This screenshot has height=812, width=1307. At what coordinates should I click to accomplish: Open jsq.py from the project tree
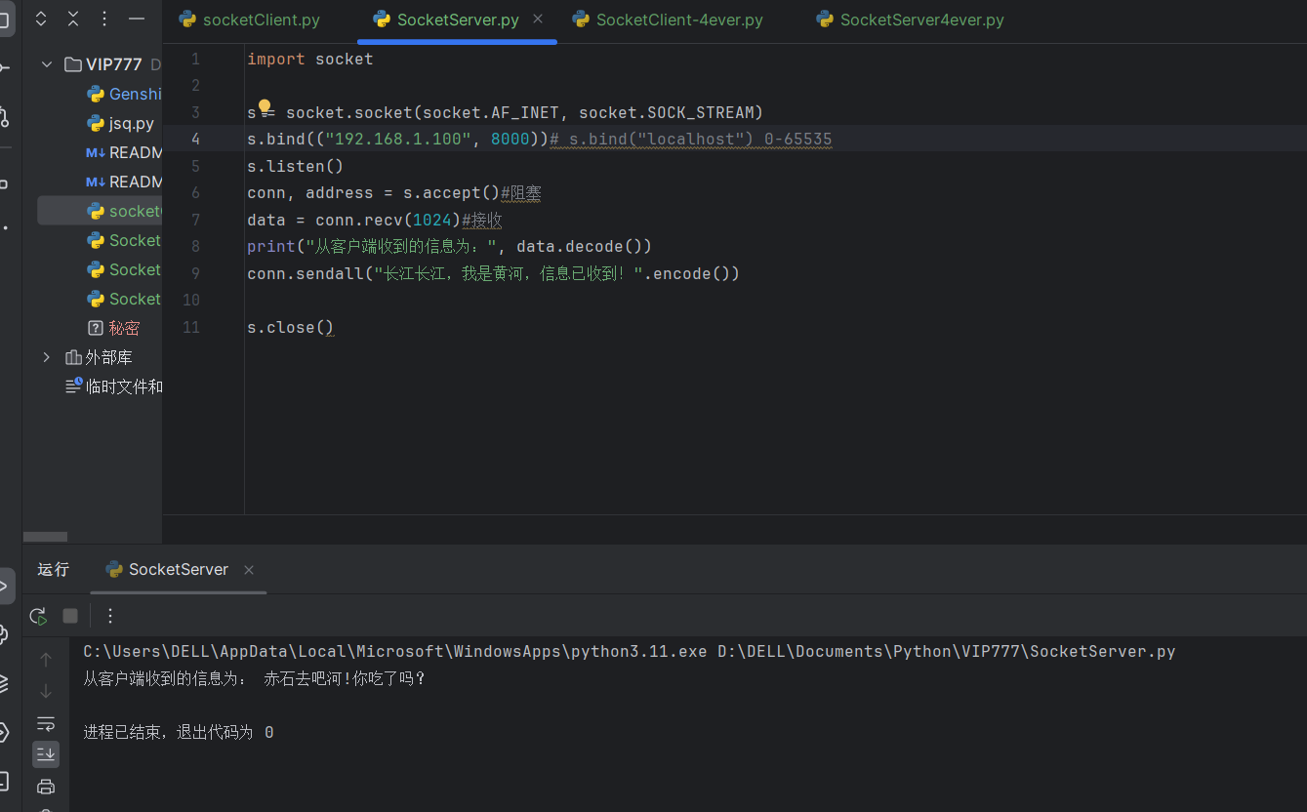pyautogui.click(x=131, y=123)
